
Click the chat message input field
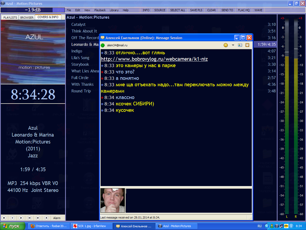click(188, 200)
